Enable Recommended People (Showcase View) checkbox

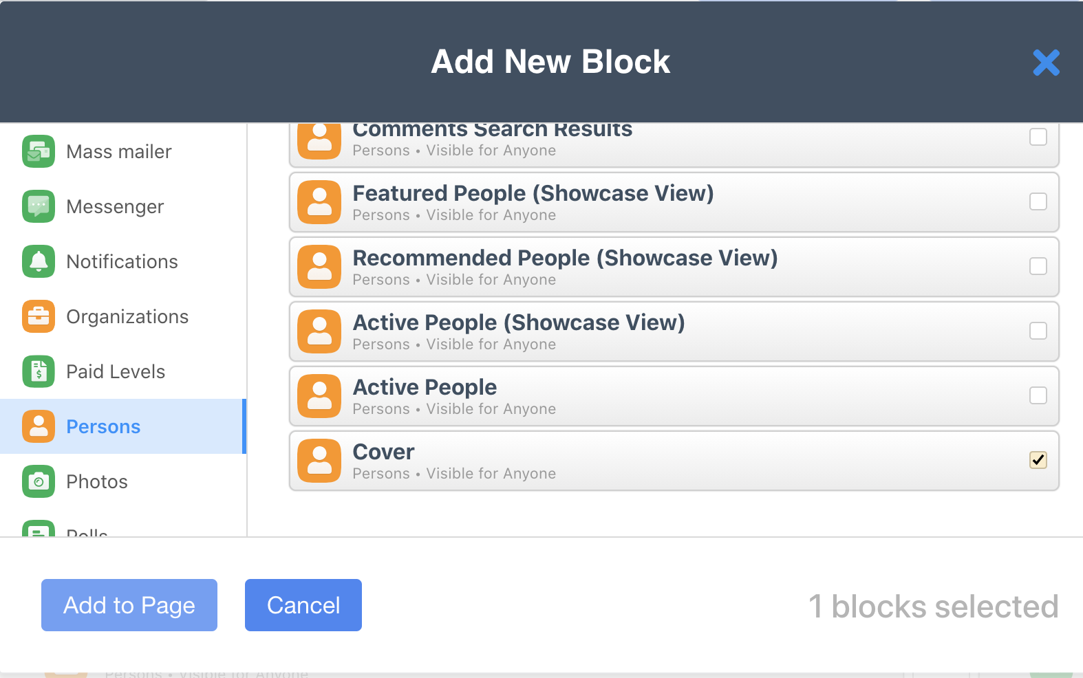pyautogui.click(x=1038, y=266)
